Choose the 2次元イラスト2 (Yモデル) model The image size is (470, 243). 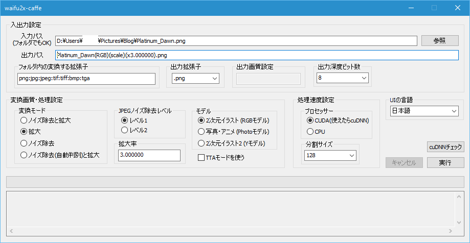coord(201,143)
